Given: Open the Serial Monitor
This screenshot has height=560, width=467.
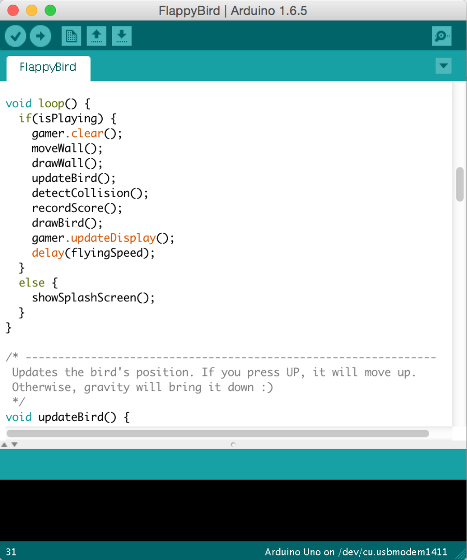Looking at the screenshot, I should click(442, 36).
